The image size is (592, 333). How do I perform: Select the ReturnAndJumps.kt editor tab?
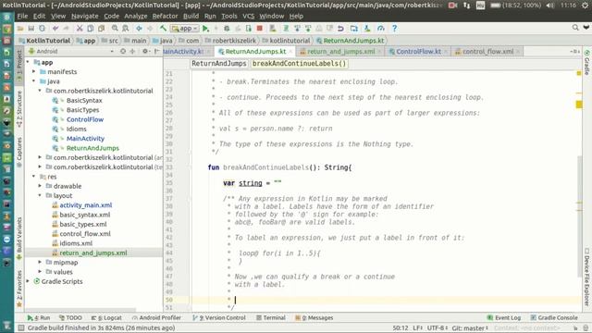(x=255, y=52)
